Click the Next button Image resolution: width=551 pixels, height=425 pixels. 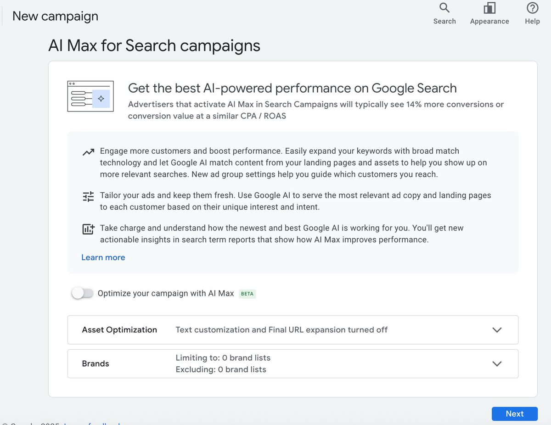click(x=514, y=414)
